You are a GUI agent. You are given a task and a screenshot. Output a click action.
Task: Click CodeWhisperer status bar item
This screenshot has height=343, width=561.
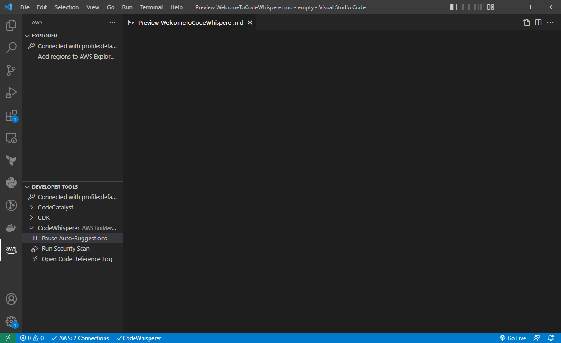[139, 338]
